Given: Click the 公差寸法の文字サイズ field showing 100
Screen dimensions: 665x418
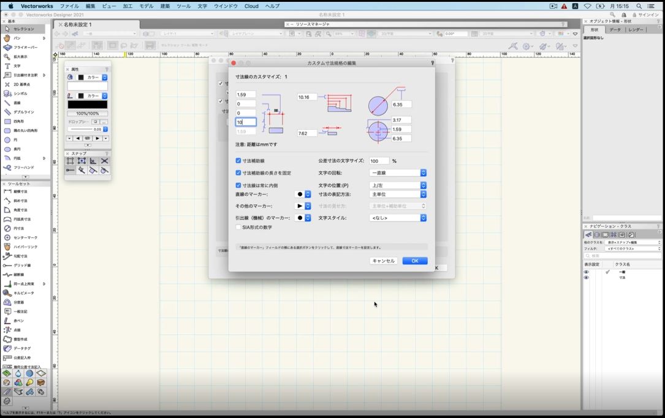Looking at the screenshot, I should point(379,161).
